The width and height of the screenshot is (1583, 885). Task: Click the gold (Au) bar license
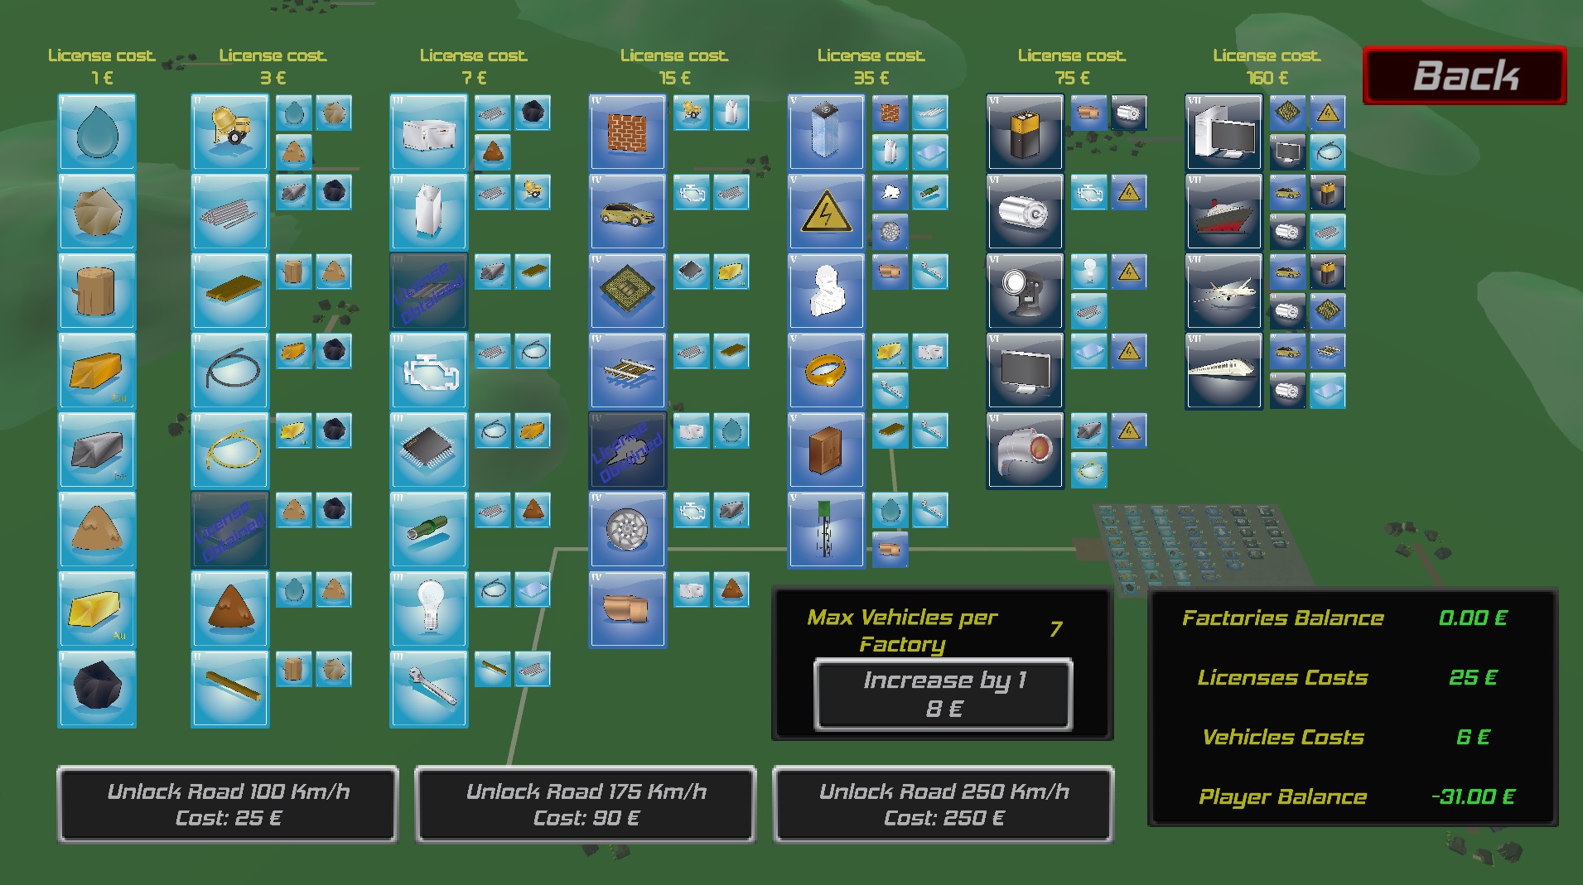(x=97, y=609)
